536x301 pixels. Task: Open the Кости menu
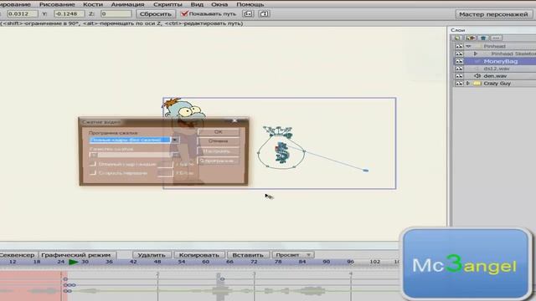point(93,4)
